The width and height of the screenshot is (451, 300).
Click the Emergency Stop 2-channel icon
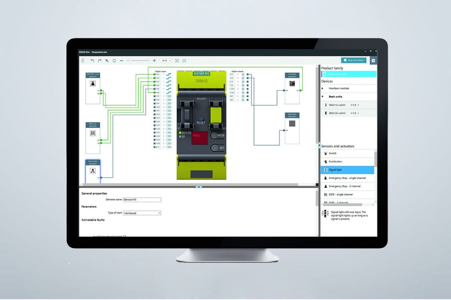coord(326,186)
